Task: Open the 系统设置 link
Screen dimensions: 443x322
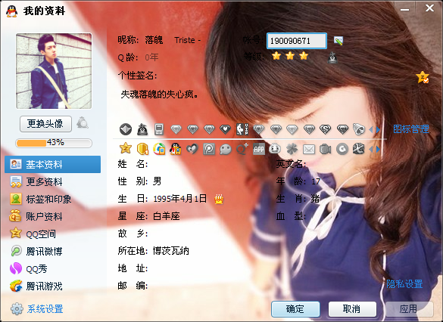Action: click(x=45, y=309)
